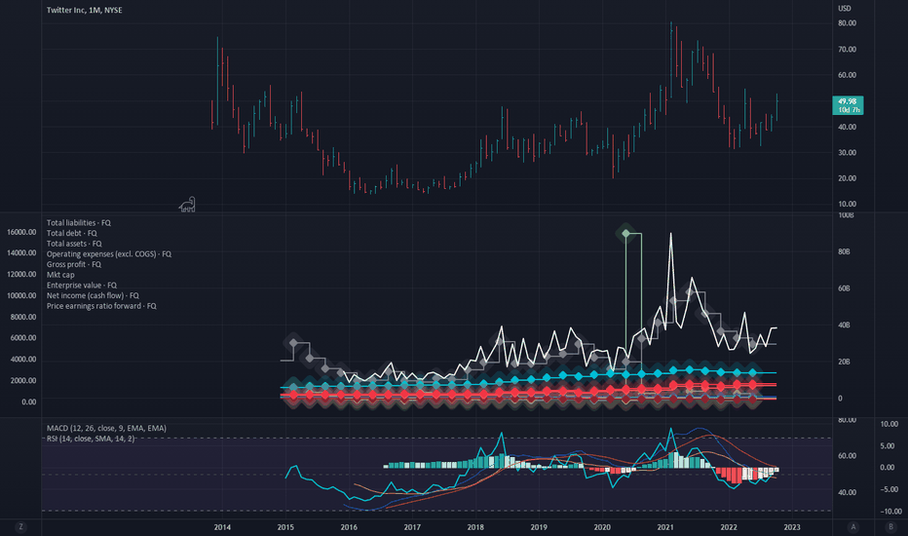
Task: Click the dinosaur icon on the price chart
Action: click(187, 205)
